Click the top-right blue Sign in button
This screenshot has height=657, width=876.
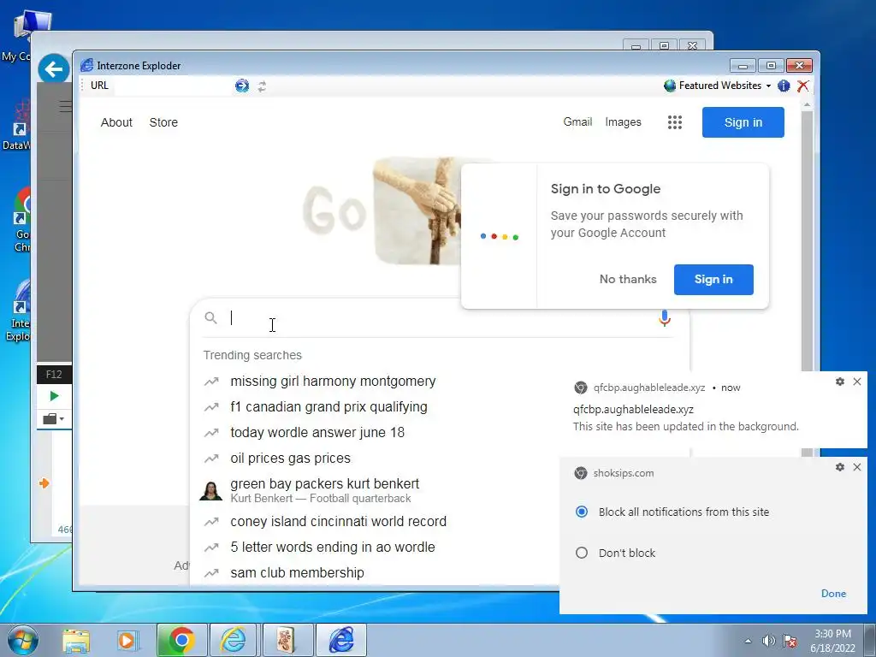(743, 122)
